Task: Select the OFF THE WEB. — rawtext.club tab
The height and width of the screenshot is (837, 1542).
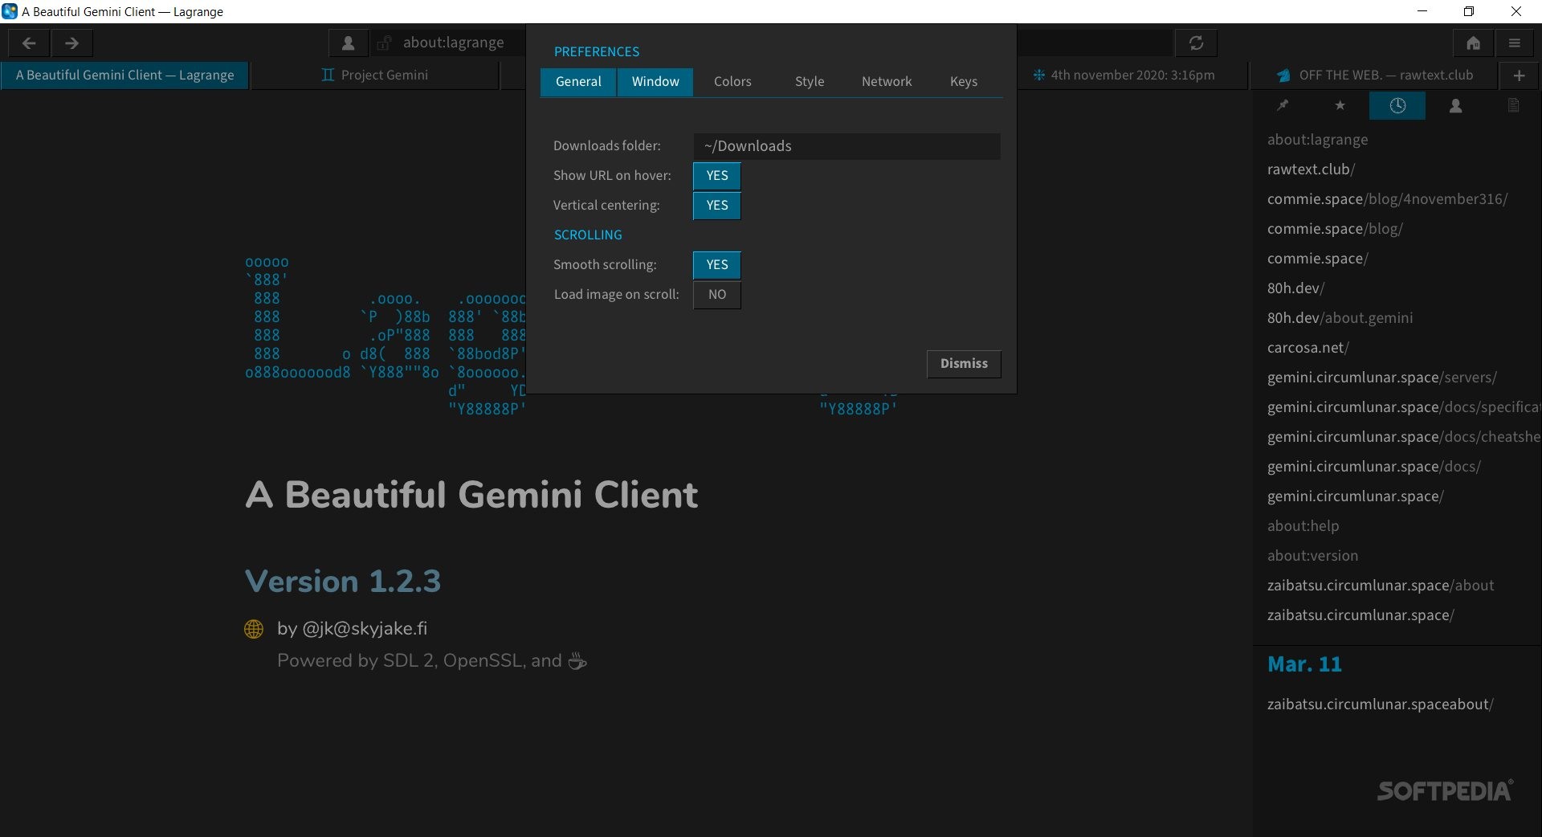Action: click(x=1375, y=76)
